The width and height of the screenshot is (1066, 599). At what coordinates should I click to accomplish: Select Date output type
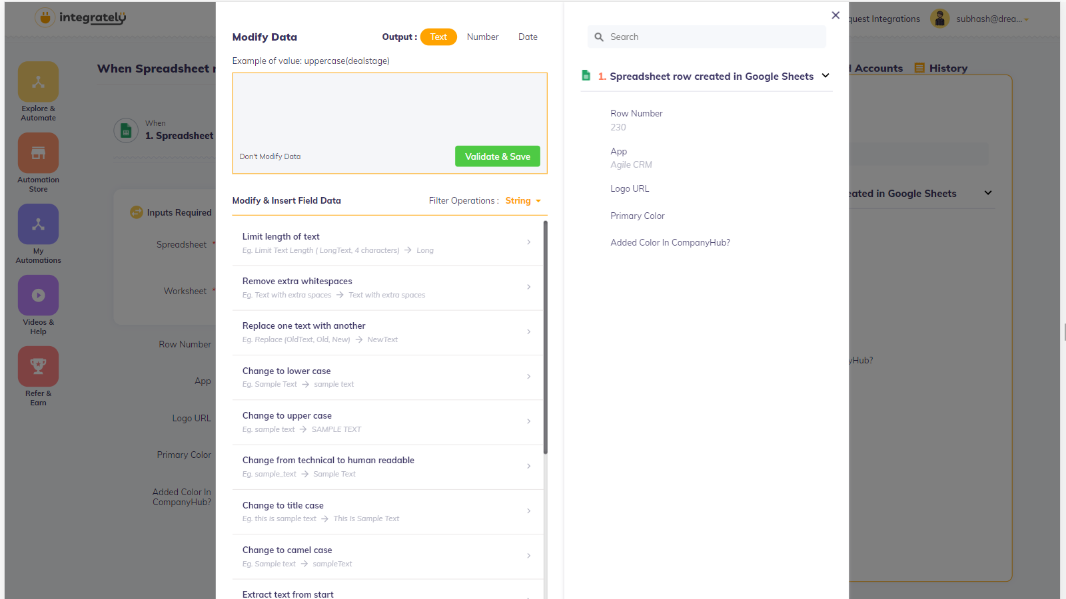[x=528, y=37]
